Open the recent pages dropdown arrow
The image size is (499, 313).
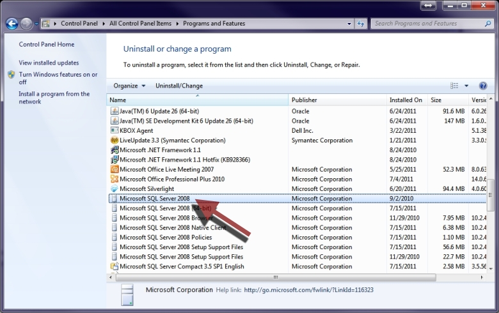click(36, 24)
